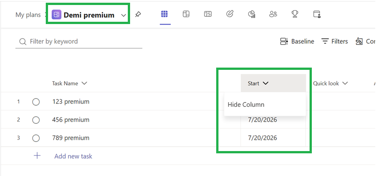Image resolution: width=378 pixels, height=176 pixels.
Task: Select the 123 premium task name
Action: 71,102
